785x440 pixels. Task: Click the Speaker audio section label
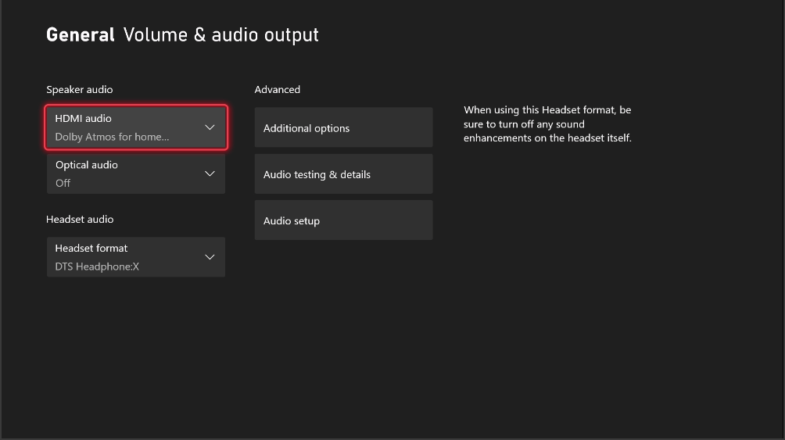tap(80, 90)
